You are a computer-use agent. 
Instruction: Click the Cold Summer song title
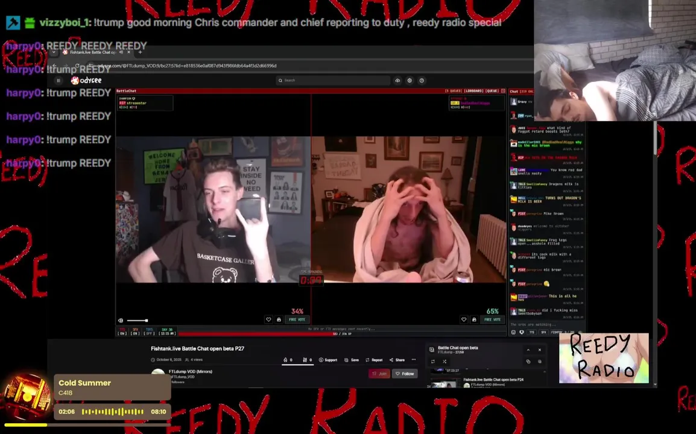pyautogui.click(x=85, y=383)
